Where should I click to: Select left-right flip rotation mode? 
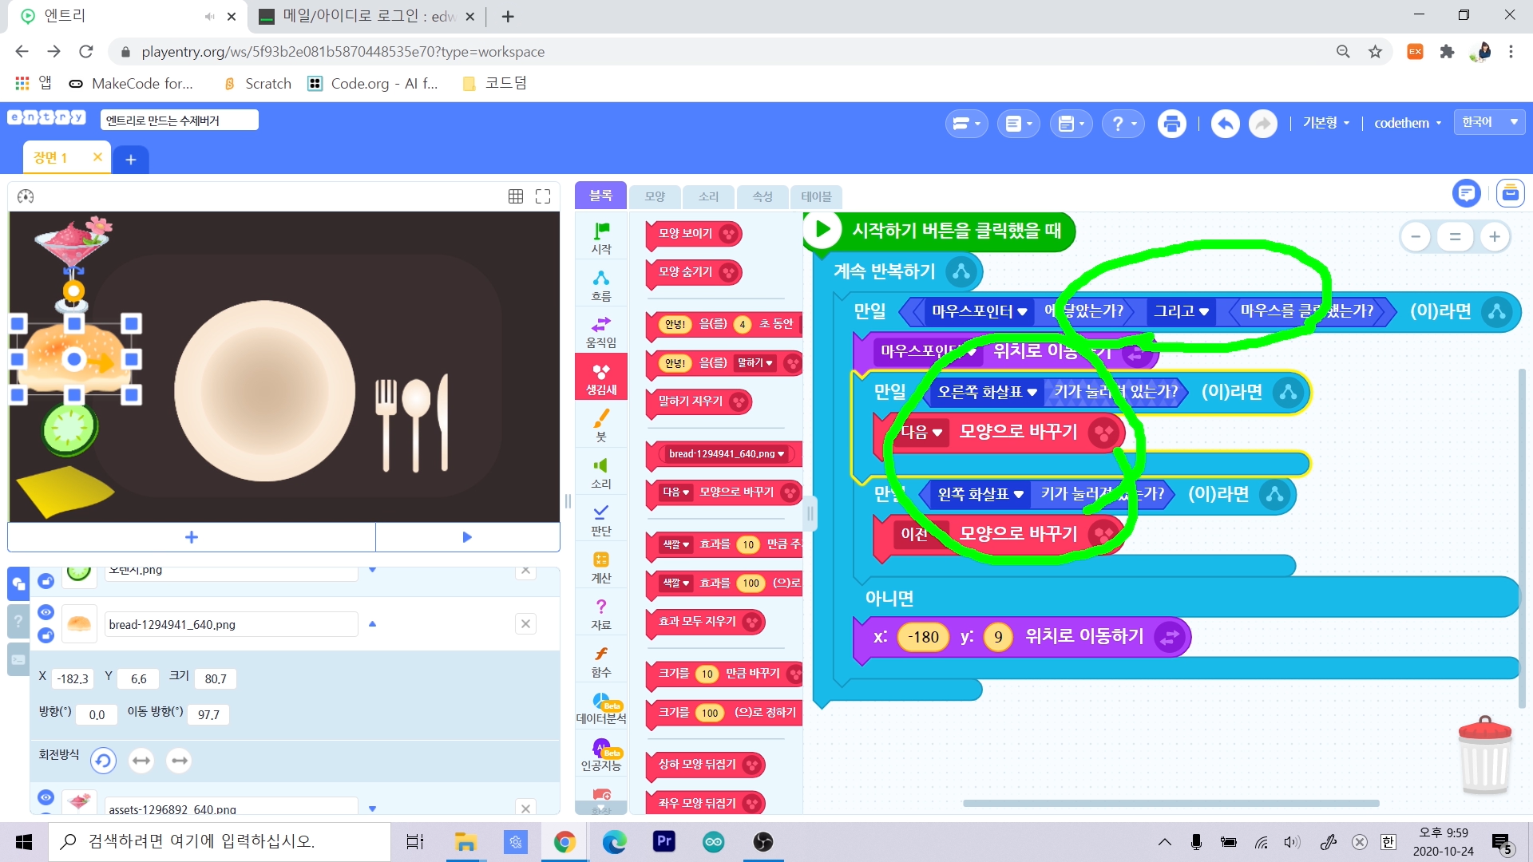tap(141, 761)
